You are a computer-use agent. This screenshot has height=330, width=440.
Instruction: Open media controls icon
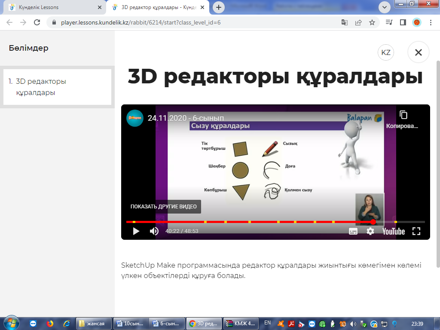coord(389,22)
